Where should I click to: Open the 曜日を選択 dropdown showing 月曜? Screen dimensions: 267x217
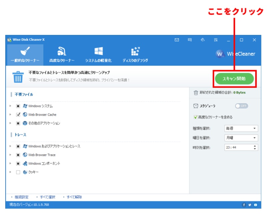[x=242, y=138]
